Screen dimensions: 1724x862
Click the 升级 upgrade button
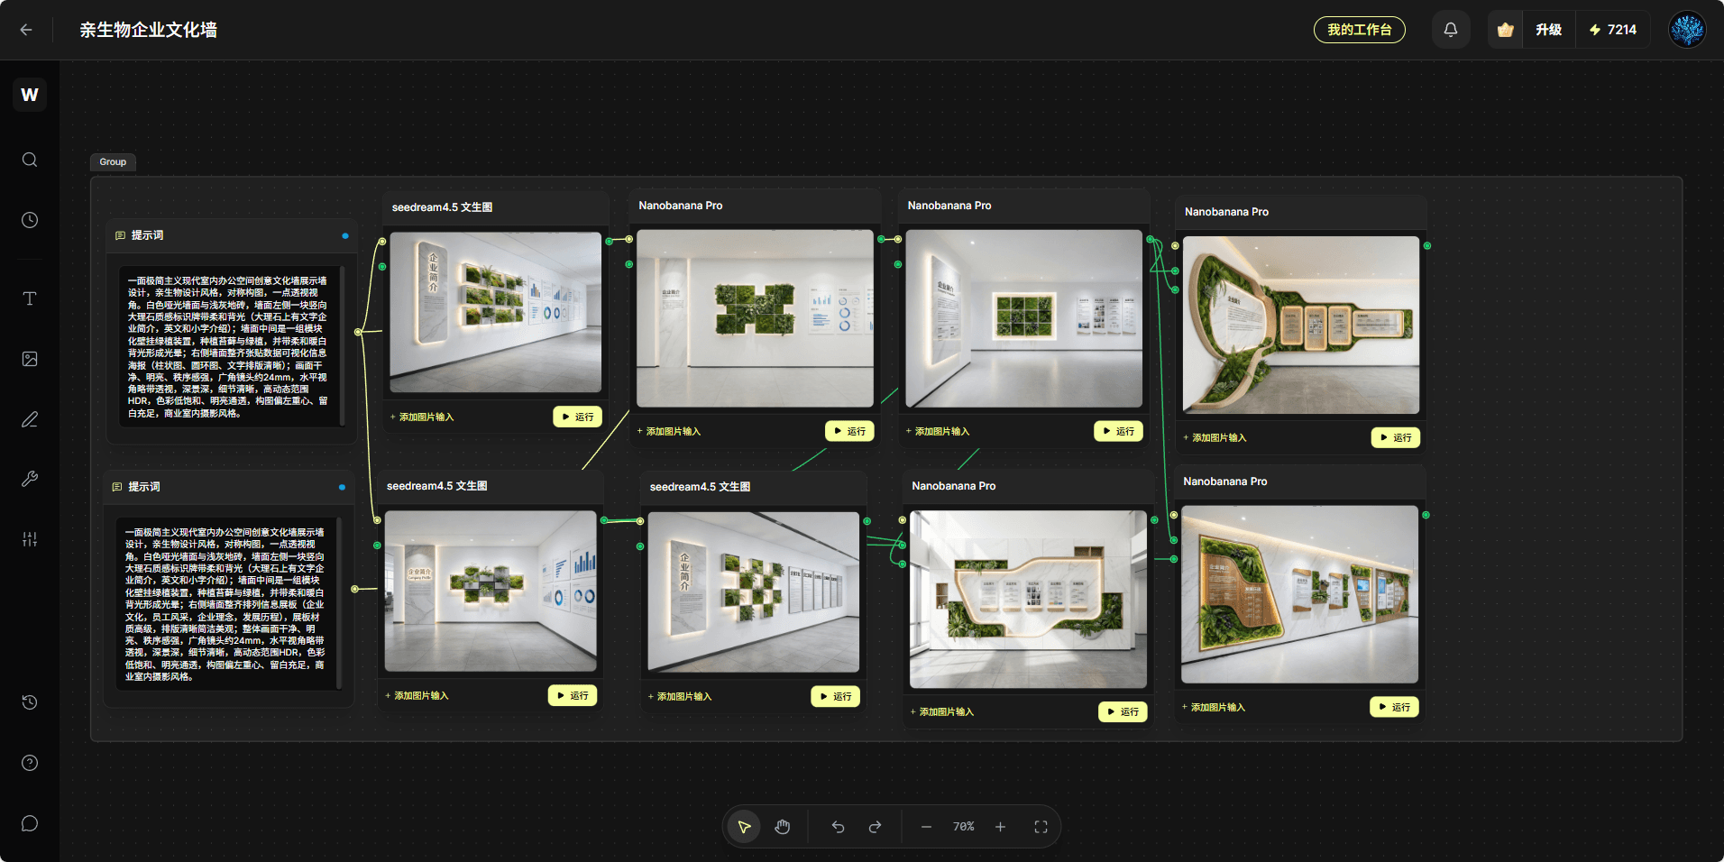coord(1548,30)
